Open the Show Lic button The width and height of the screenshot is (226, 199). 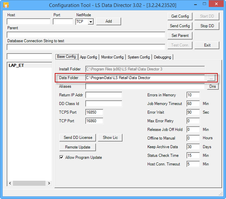coord(110,138)
